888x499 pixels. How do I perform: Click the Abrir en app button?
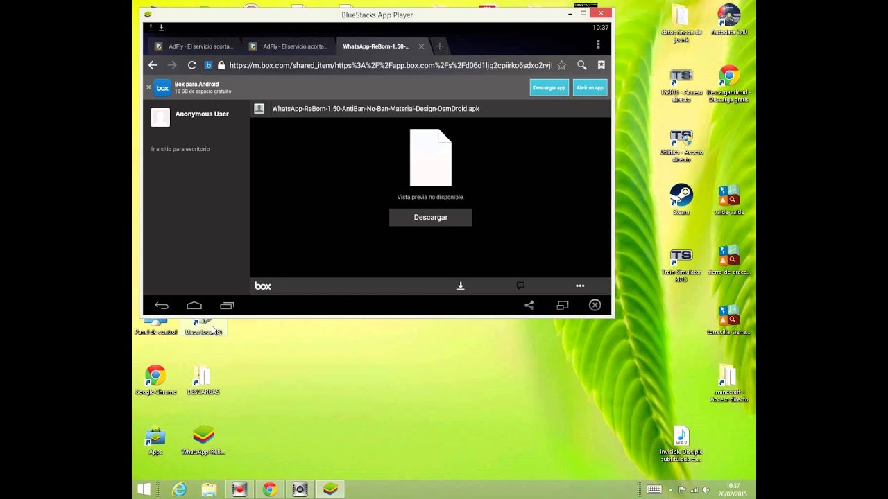pyautogui.click(x=590, y=87)
